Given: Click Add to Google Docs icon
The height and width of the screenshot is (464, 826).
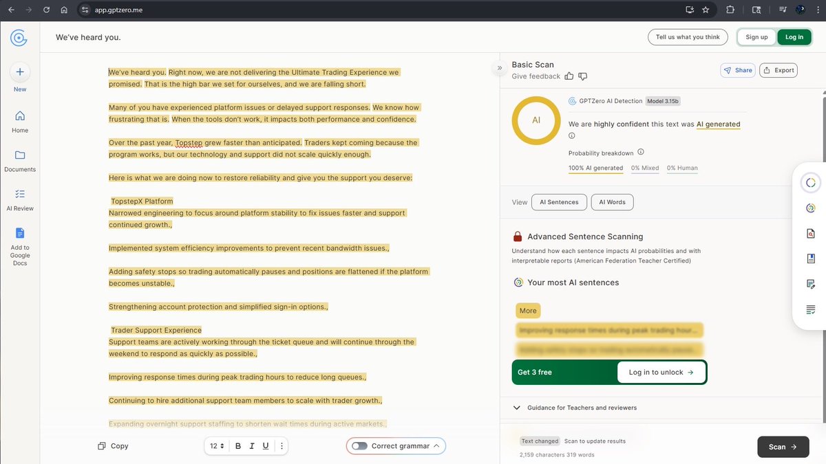Looking at the screenshot, I should tap(20, 233).
